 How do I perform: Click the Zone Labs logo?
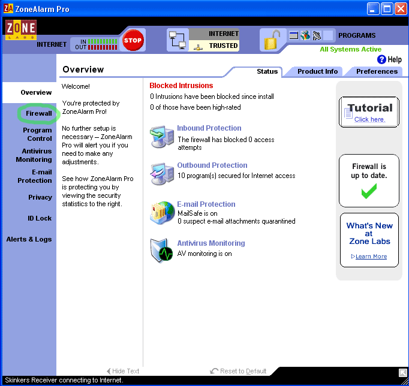(x=21, y=30)
